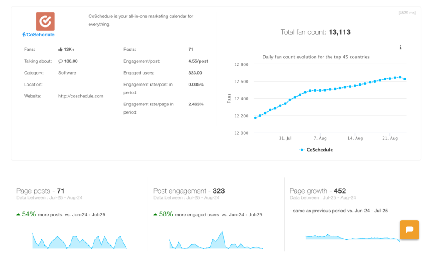The height and width of the screenshot is (258, 433).
Task: Click the Page posts sparkline chart
Action: [x=79, y=241]
